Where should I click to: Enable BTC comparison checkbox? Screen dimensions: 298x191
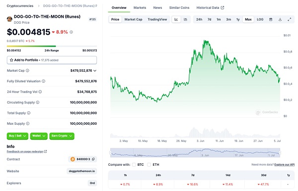tap(134, 165)
